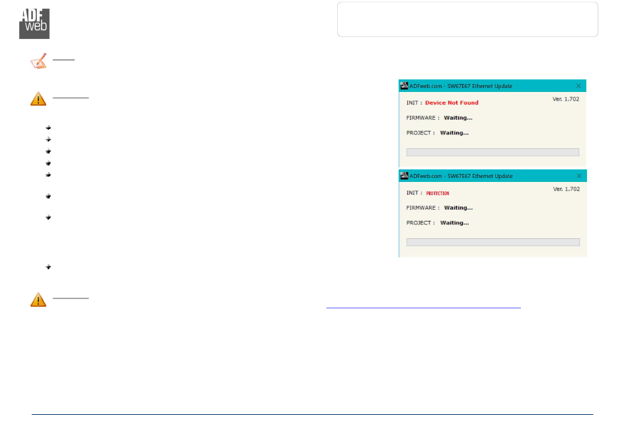628x436 pixels.
Task: Click 'Ver. 1.702' in the upper window
Action: [566, 99]
